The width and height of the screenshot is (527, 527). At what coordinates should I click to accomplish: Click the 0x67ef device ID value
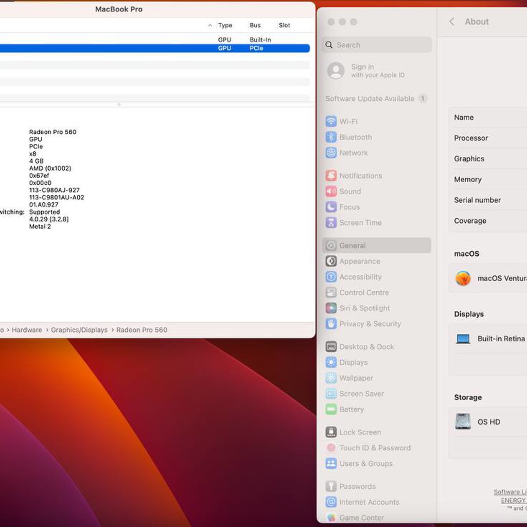tap(39, 175)
